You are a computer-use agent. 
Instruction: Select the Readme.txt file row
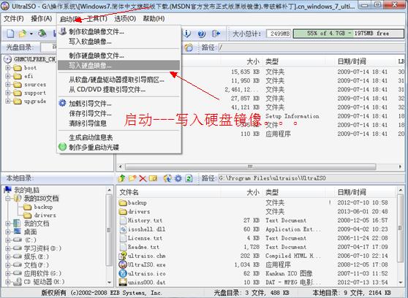[257, 247]
